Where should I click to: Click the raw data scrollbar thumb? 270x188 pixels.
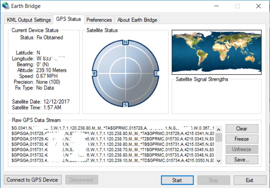pyautogui.click(x=219, y=138)
